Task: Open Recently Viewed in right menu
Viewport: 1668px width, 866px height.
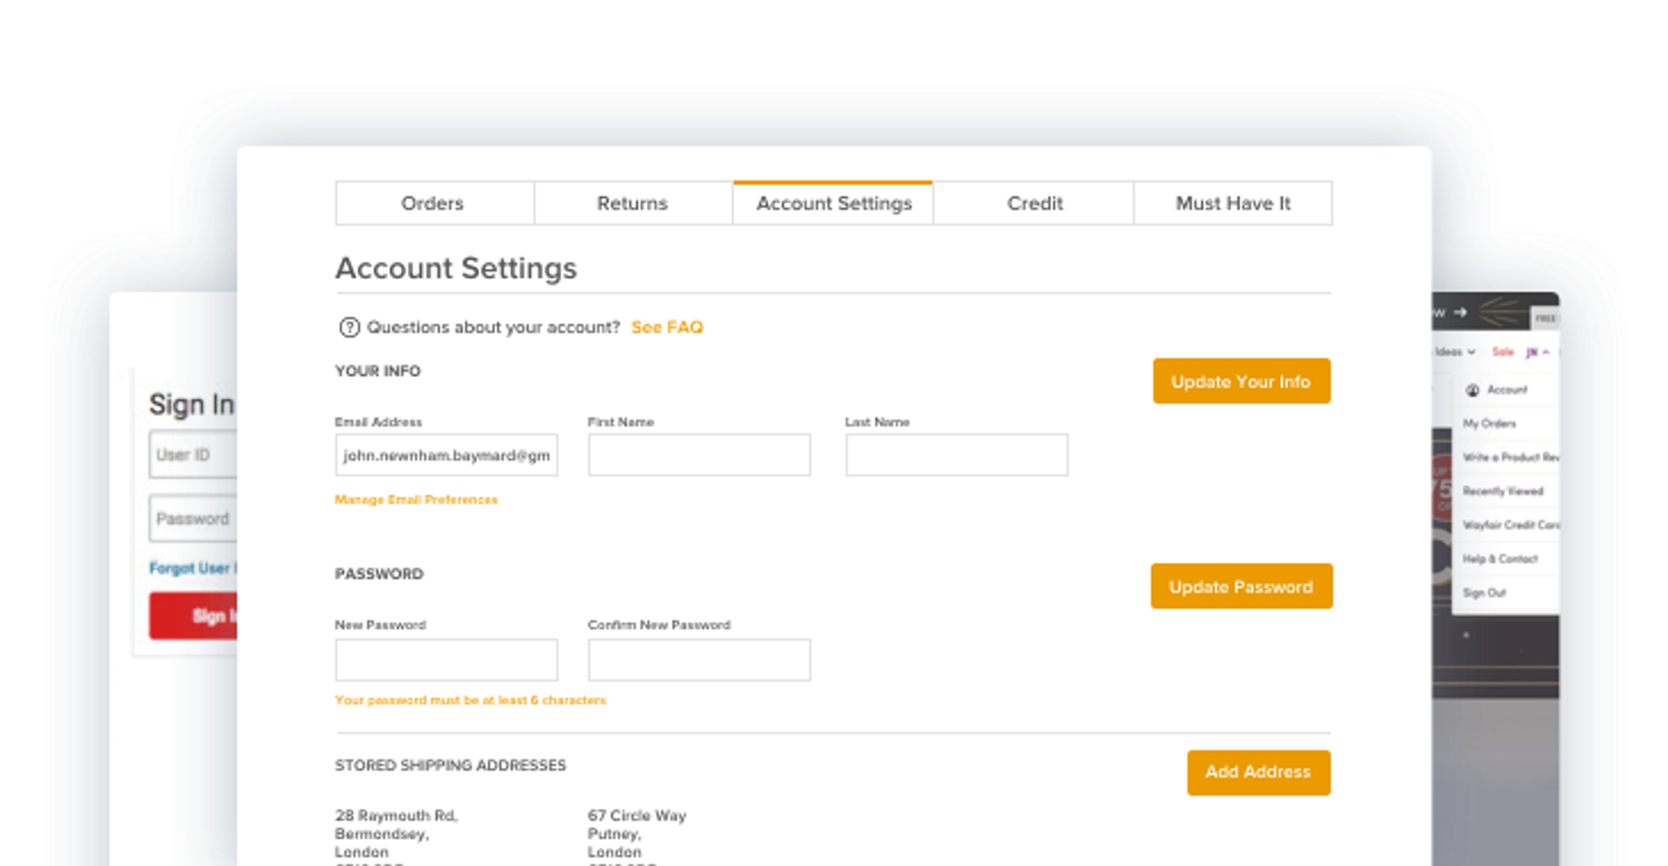Action: click(1503, 491)
